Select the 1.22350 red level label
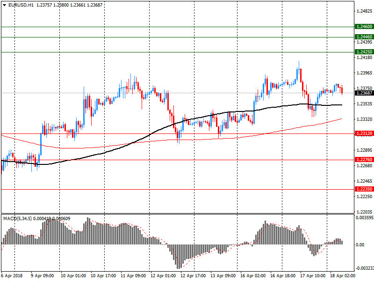 (x=364, y=189)
